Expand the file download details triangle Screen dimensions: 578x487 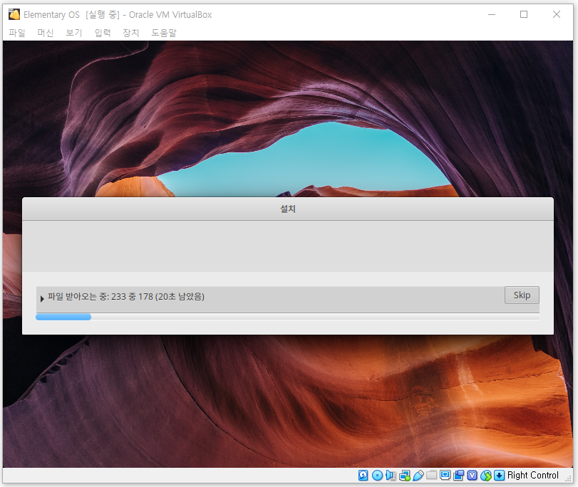(x=41, y=298)
